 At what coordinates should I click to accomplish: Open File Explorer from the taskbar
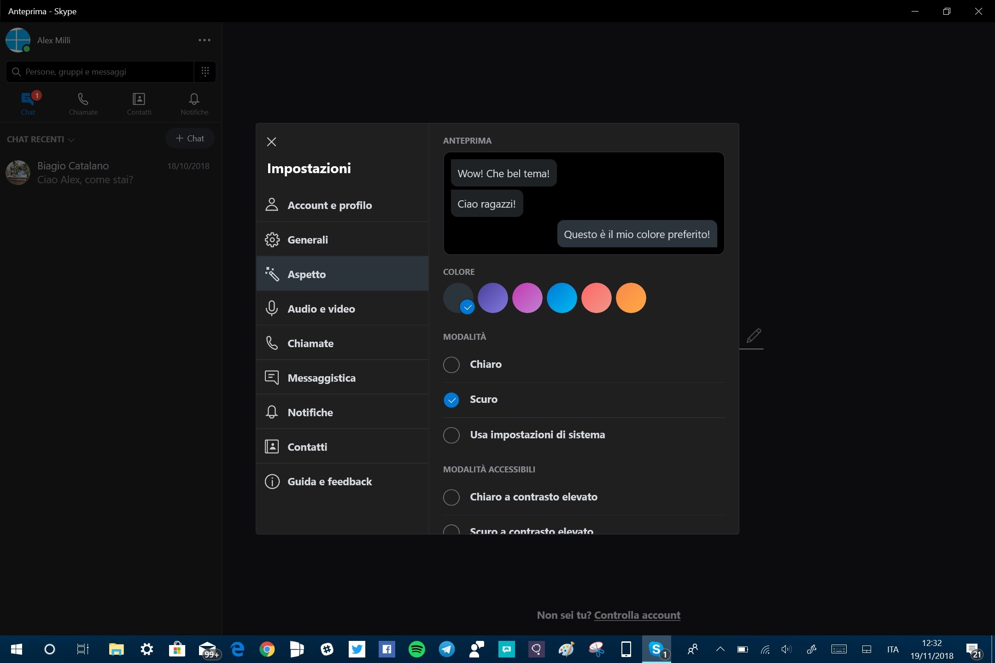point(117,649)
